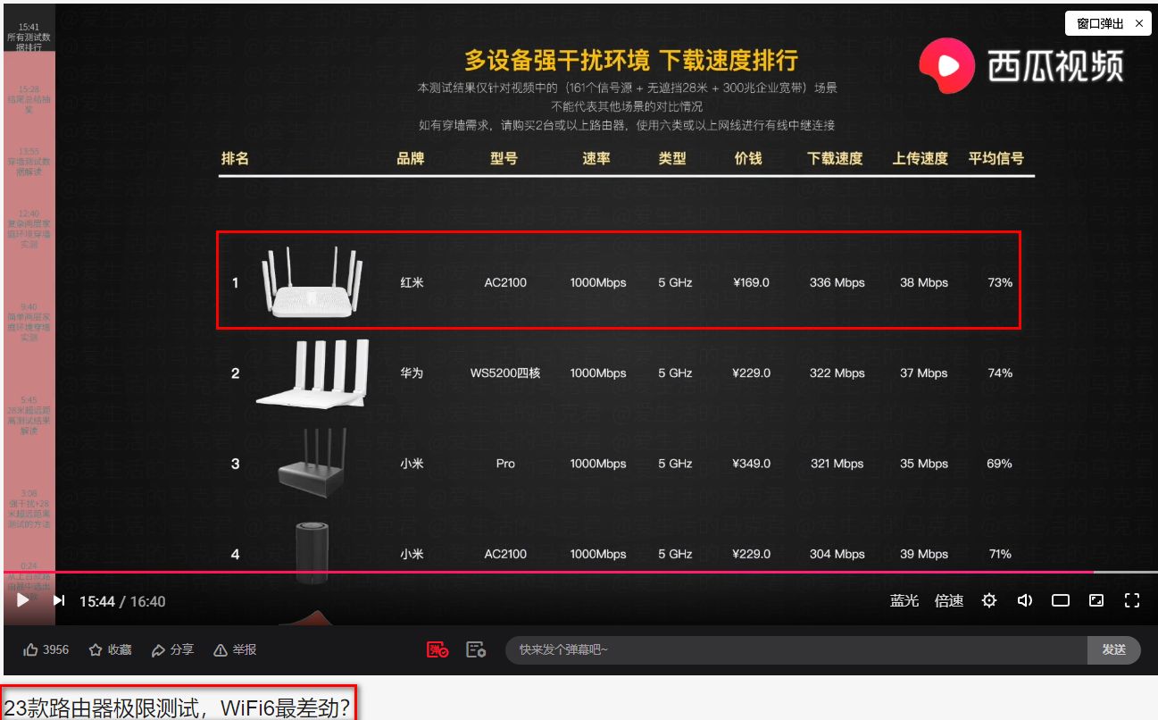
Task: Click the 15:44 / 16:40 time display
Action: pyautogui.click(x=122, y=601)
